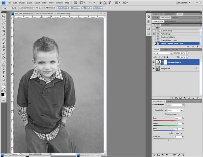Select the Crop tool
This screenshot has width=203, height=157.
pyautogui.click(x=3, y=31)
